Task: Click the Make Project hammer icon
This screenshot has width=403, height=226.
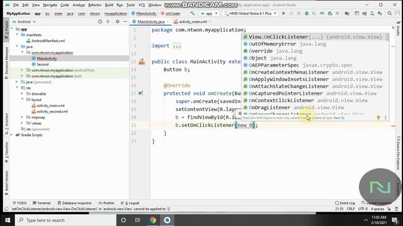Action: click(192, 13)
